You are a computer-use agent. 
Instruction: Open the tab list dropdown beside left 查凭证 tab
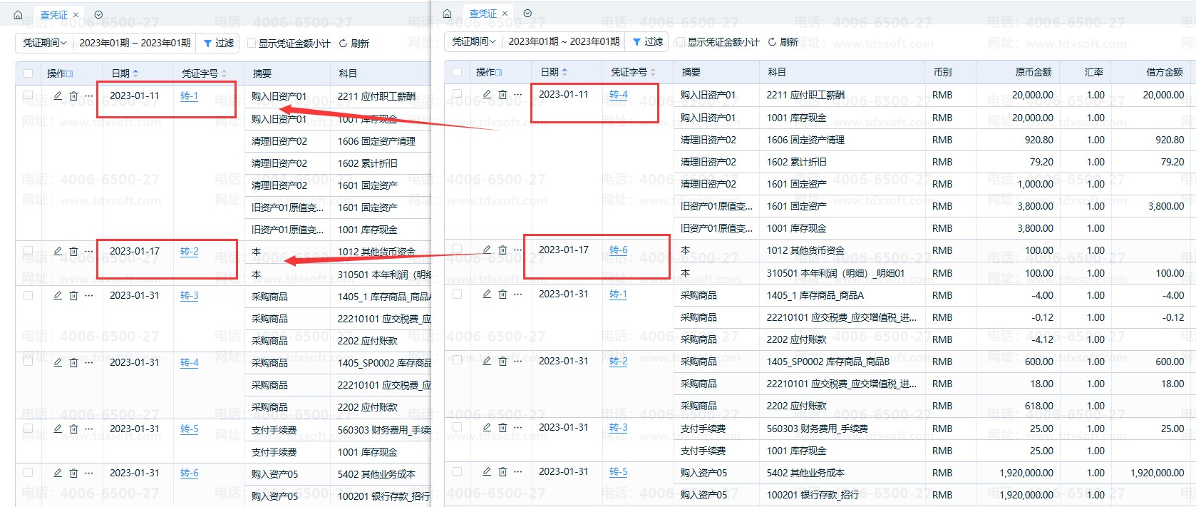[x=98, y=15]
